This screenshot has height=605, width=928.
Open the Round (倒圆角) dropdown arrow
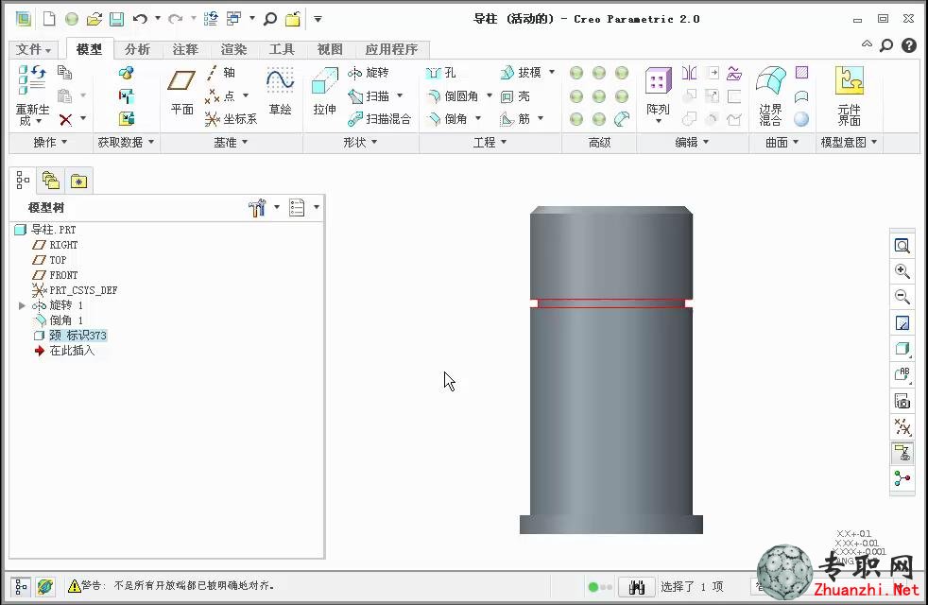490,95
